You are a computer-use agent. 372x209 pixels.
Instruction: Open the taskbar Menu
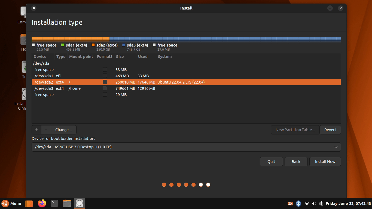point(12,203)
